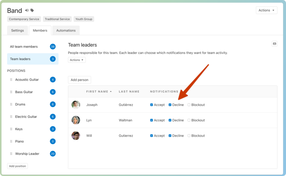Screen dimensions: 286x176
Task: Select the Members tab
Action: tap(40, 30)
